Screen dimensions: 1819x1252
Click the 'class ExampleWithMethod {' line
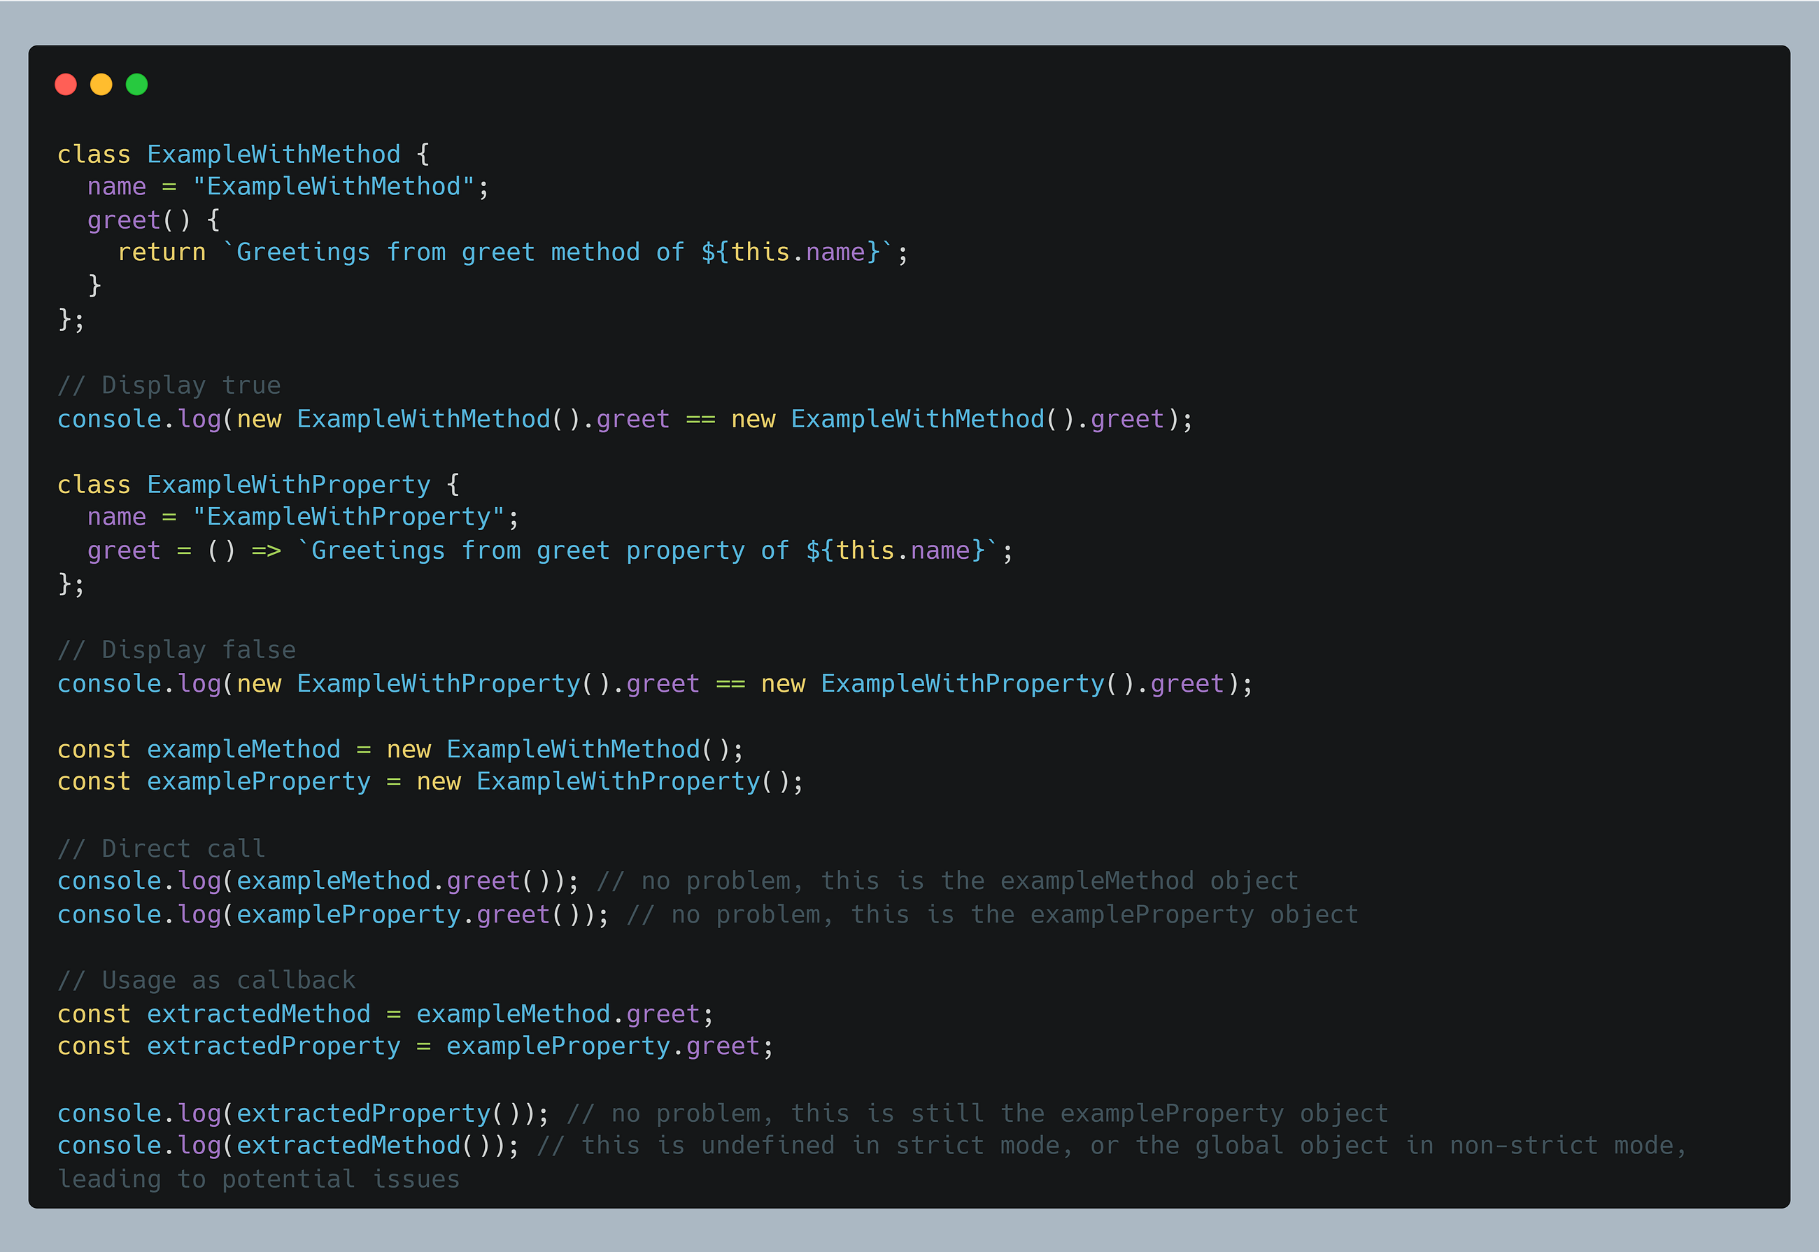point(243,154)
